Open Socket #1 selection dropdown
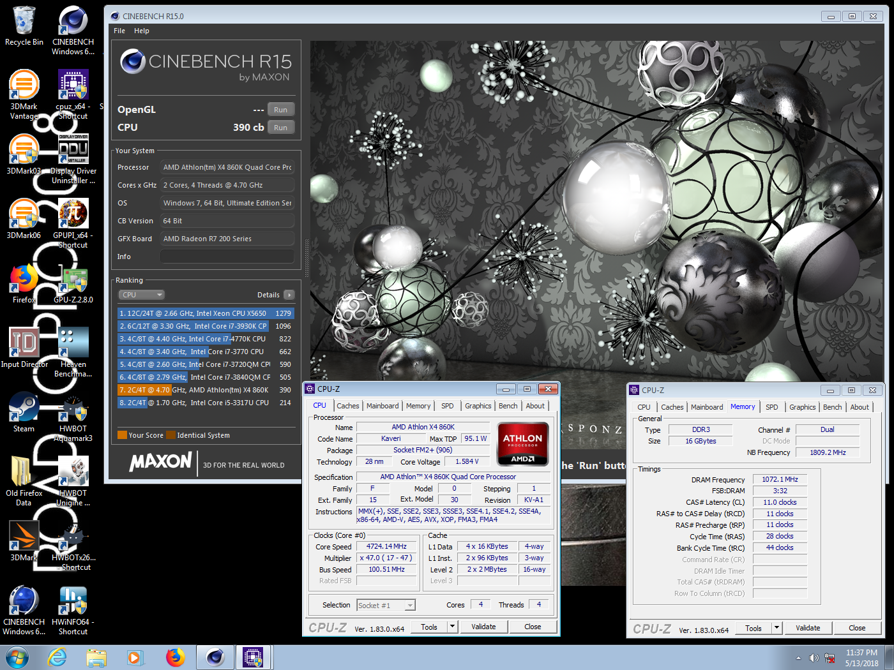 click(386, 605)
